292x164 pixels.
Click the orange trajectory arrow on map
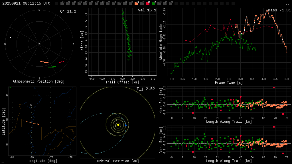pos(31,122)
